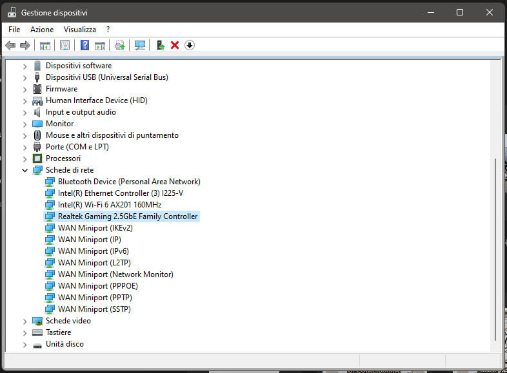This screenshot has width=507, height=373.
Task: Expand the Firmware category
Action: (x=25, y=90)
